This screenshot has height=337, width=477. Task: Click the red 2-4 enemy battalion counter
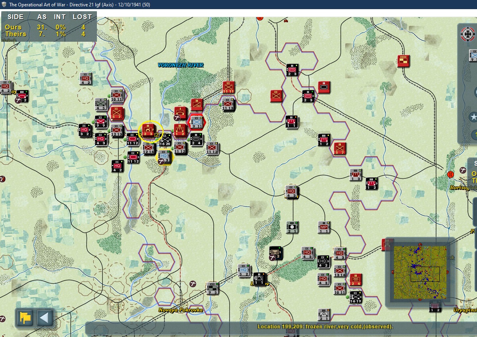[356, 279]
